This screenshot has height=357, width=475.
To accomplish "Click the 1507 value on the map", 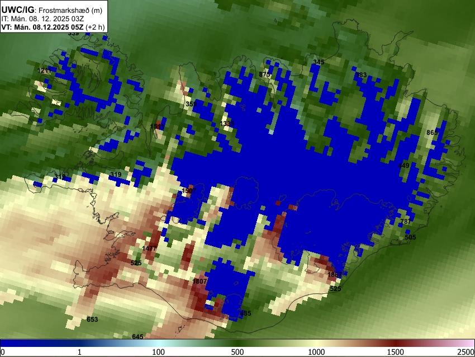I will [x=189, y=191].
